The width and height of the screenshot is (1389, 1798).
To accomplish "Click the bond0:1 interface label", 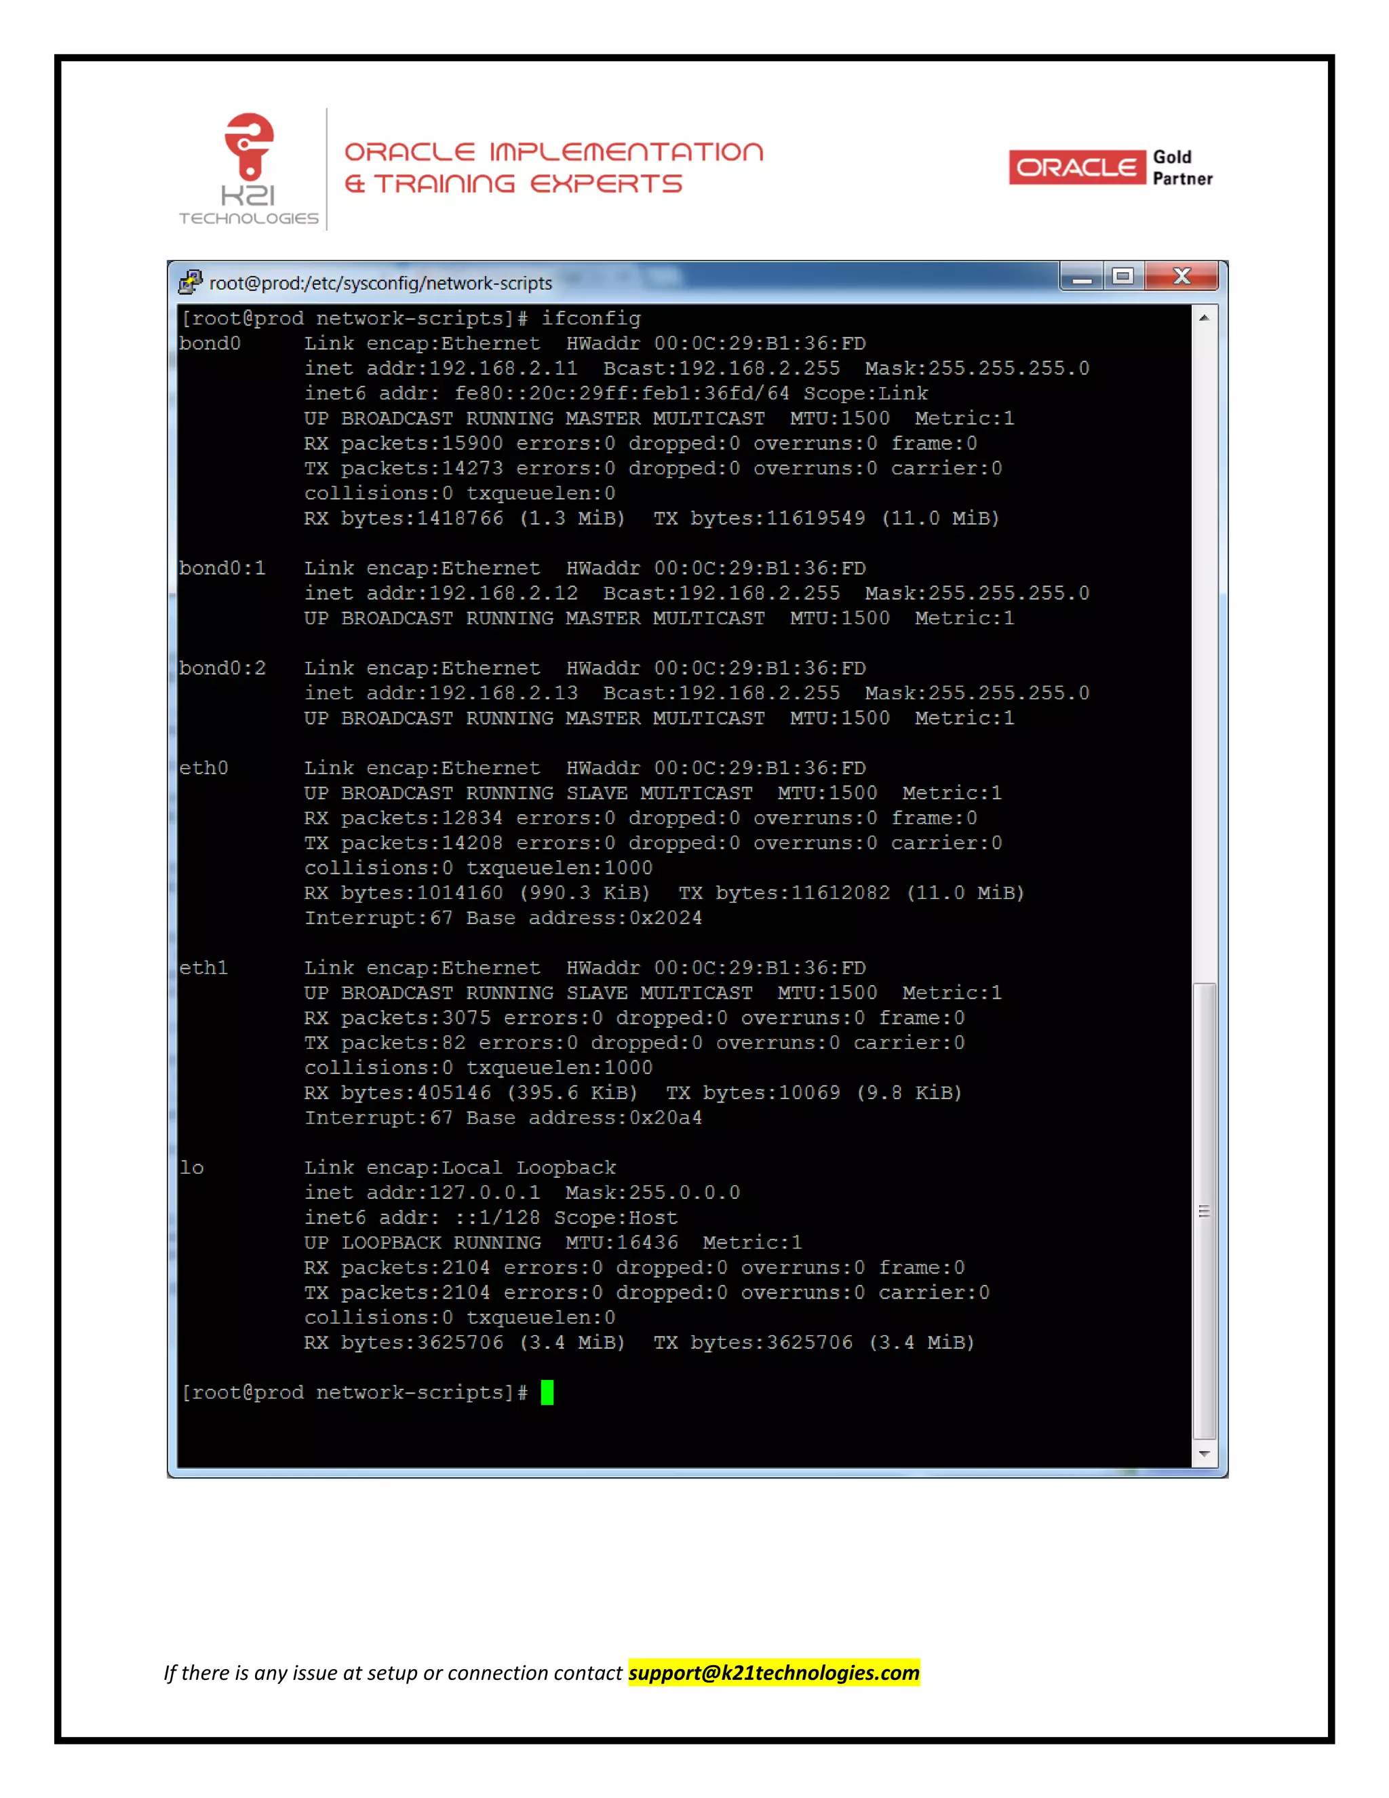I will click(222, 568).
